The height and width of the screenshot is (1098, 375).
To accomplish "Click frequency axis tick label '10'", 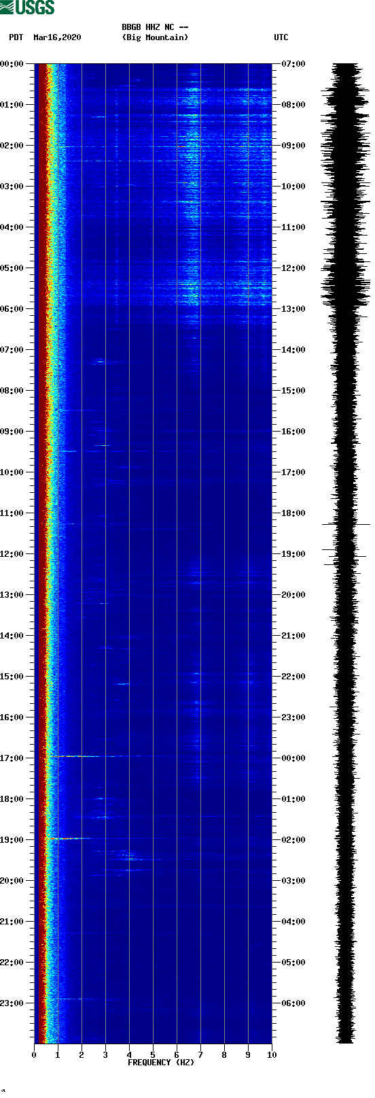I will pyautogui.click(x=272, y=1055).
